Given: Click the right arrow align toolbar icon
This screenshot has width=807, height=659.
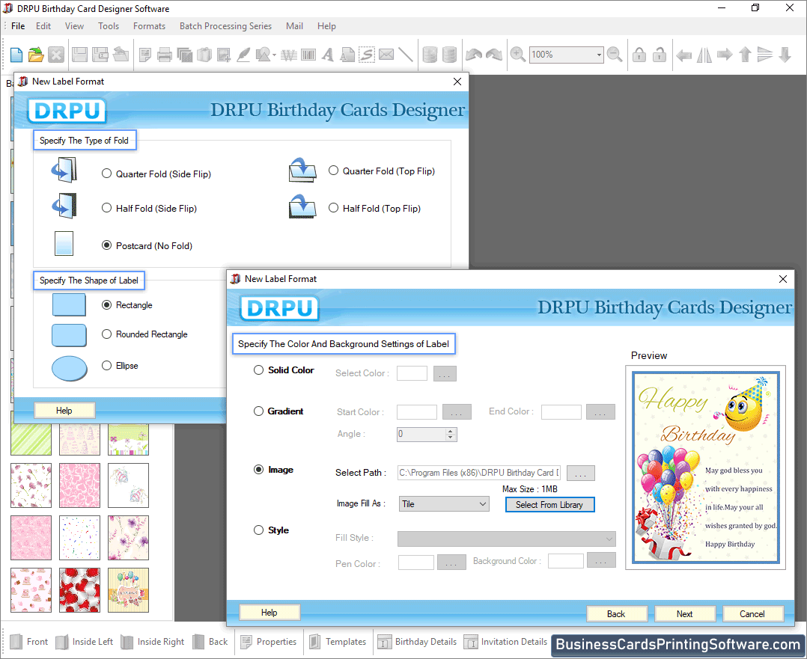Looking at the screenshot, I should coord(725,55).
